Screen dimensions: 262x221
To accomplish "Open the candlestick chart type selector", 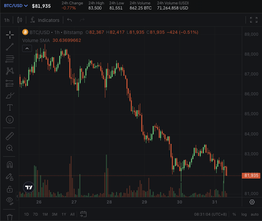I will coord(20,20).
